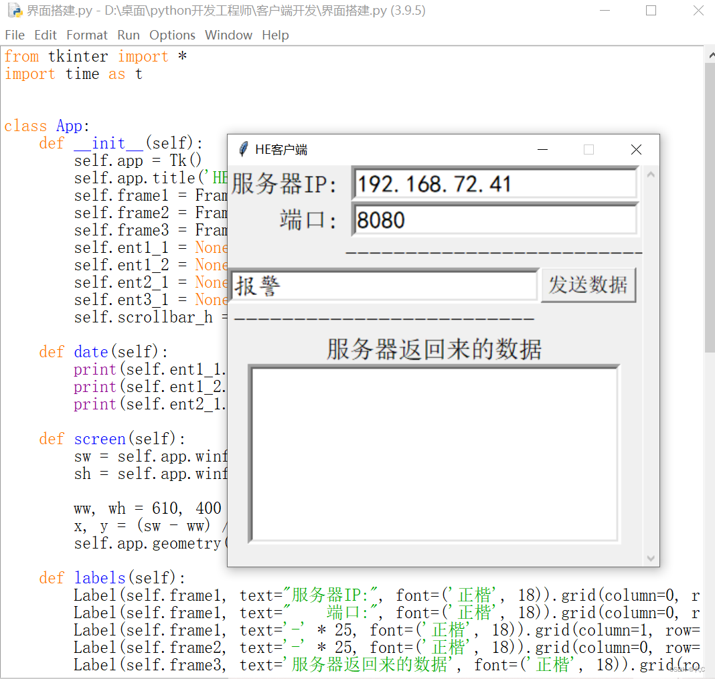Minimize the HE客户端 window
This screenshot has width=715, height=679.
coord(542,149)
